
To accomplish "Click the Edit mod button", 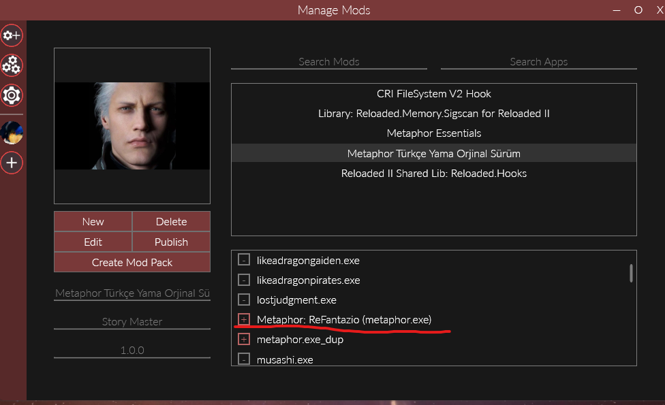I will point(93,242).
